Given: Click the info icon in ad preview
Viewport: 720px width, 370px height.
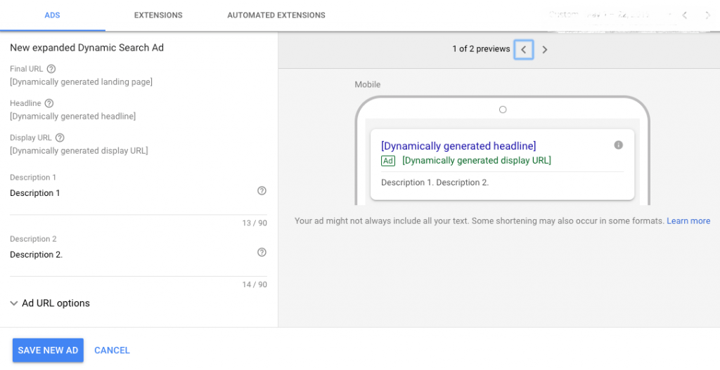Looking at the screenshot, I should click(618, 145).
